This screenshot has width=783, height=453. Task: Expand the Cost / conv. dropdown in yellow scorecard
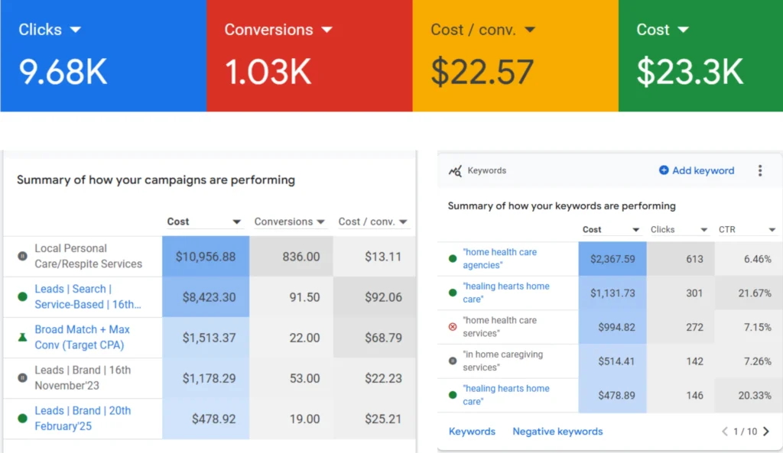pos(529,30)
